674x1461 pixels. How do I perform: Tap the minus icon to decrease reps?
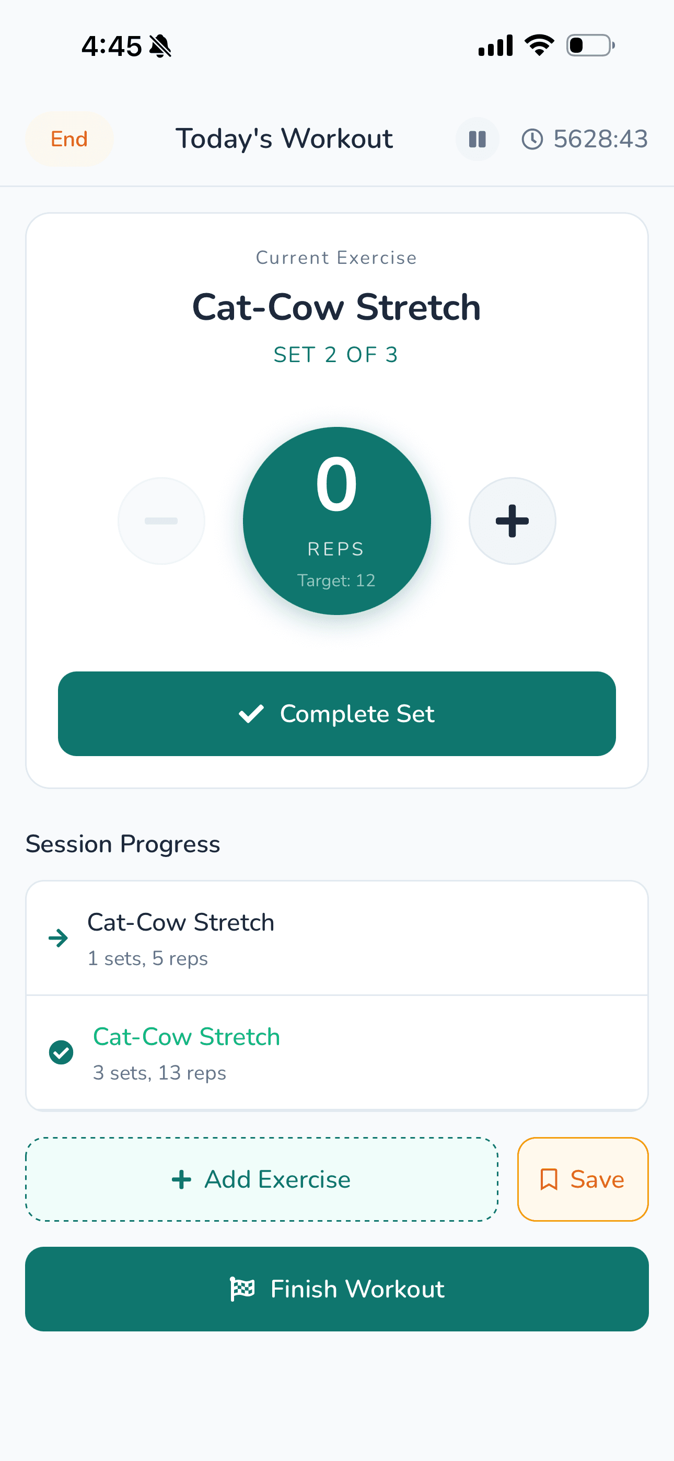(161, 520)
